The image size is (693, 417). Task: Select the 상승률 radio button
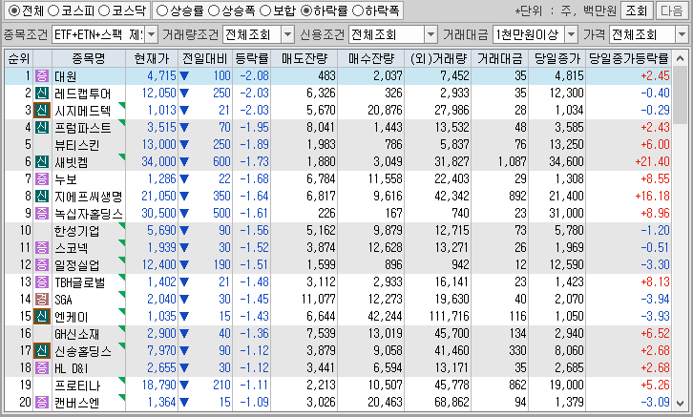[x=162, y=10]
